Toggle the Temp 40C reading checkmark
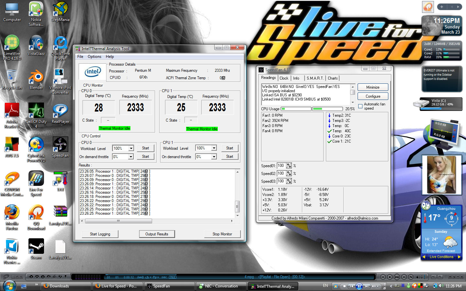466x291 pixels. [329, 131]
